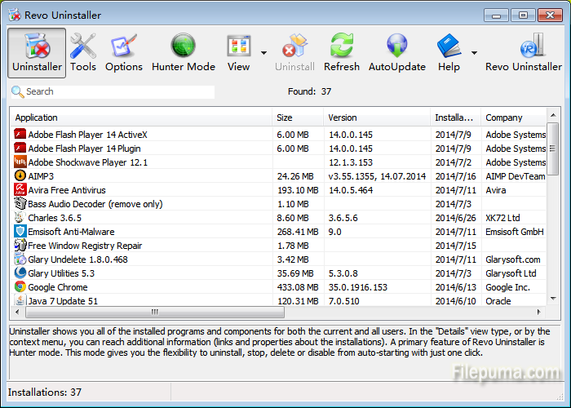The height and width of the screenshot is (408, 571).
Task: Refresh the installed programs list
Action: (341, 52)
